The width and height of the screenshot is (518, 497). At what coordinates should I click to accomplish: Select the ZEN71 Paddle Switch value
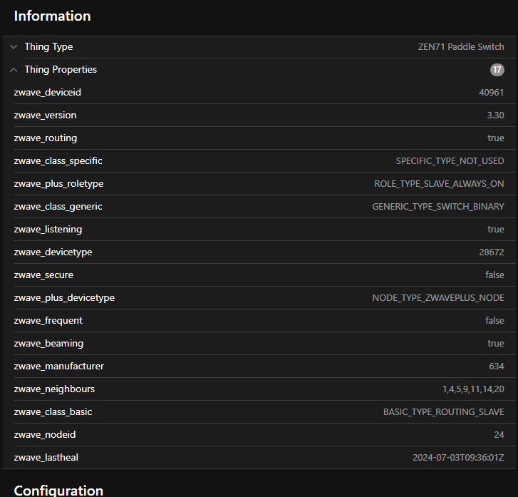tap(461, 47)
